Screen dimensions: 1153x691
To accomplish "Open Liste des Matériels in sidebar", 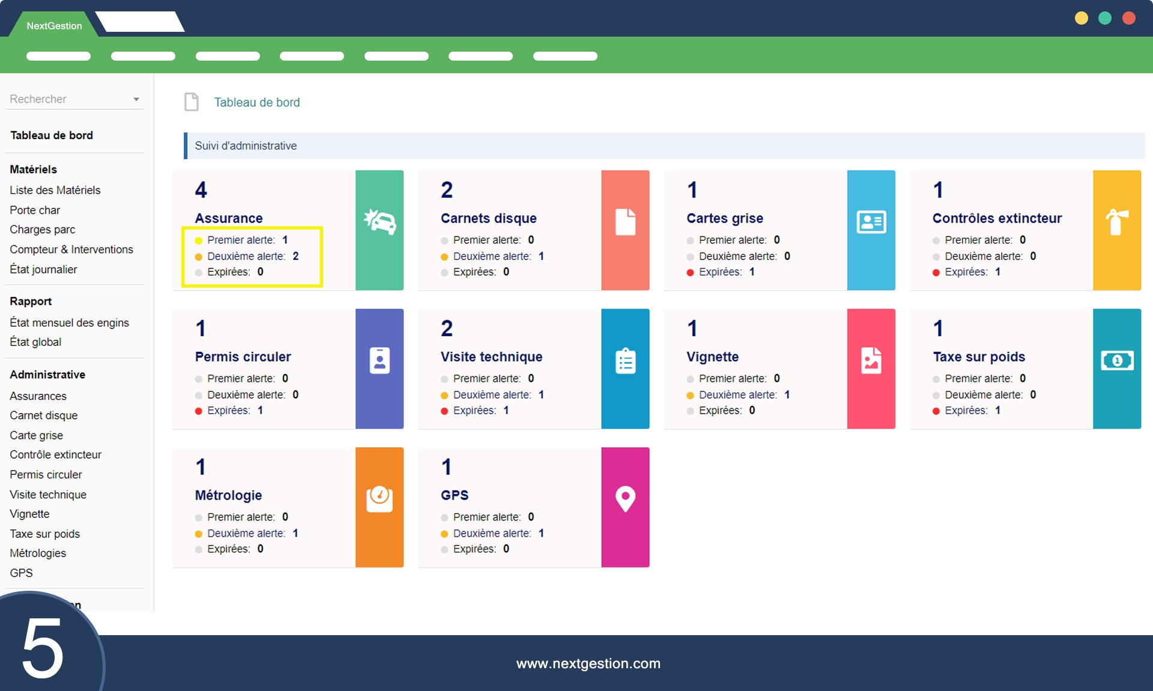I will coord(55,190).
